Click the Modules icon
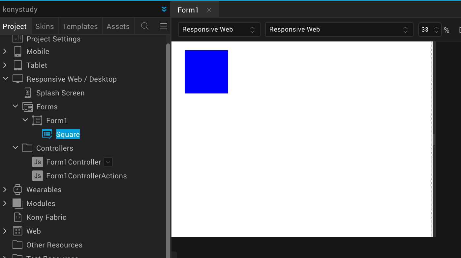The width and height of the screenshot is (461, 258). pos(18,203)
